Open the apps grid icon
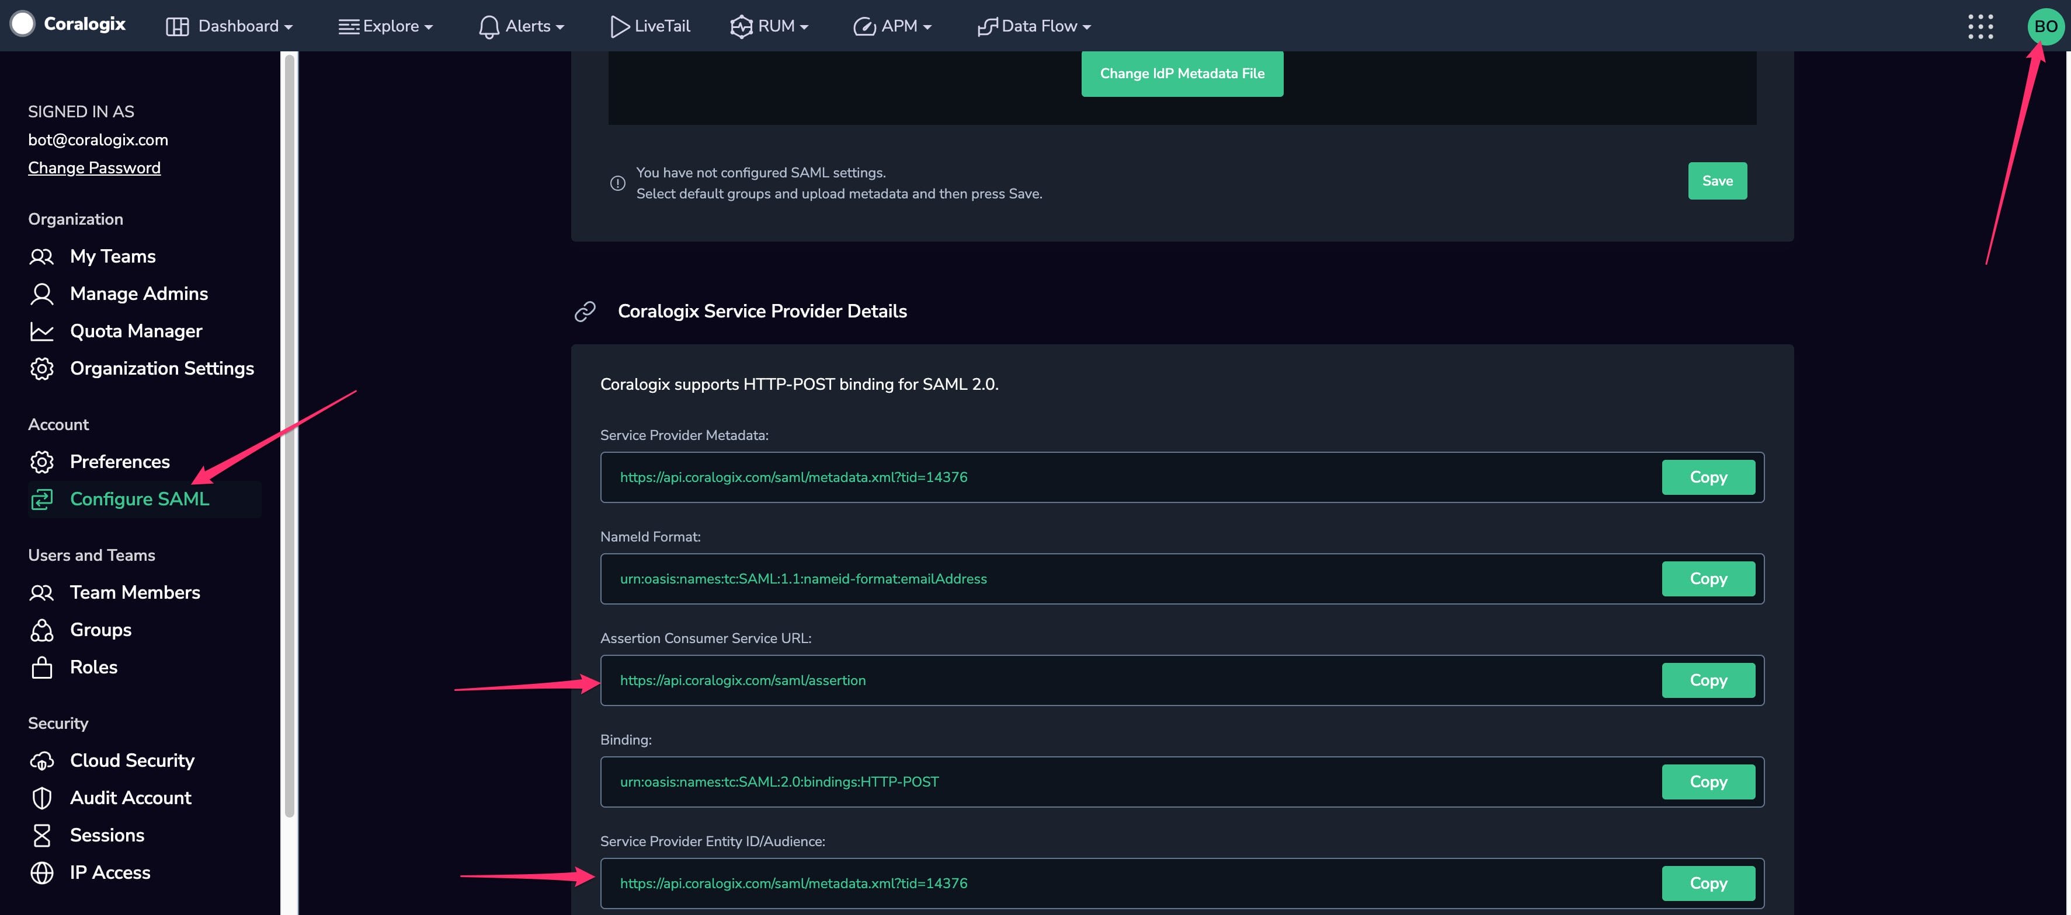The width and height of the screenshot is (2071, 915). (x=1980, y=26)
